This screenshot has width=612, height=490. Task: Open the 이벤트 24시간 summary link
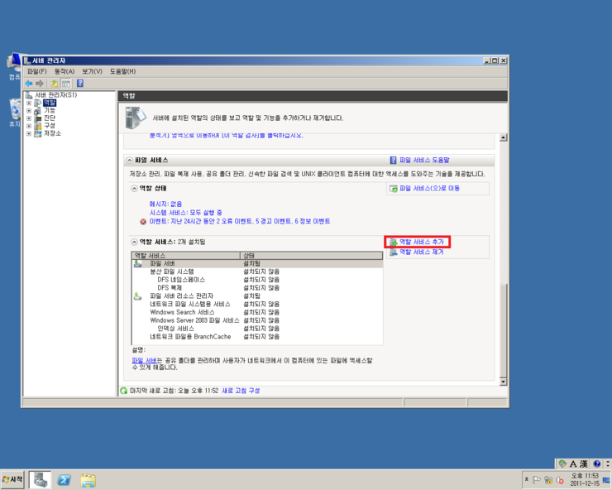240,222
